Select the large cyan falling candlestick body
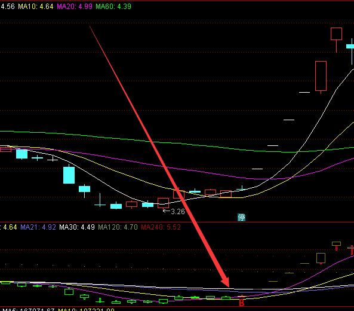This screenshot has height=311, width=354. 69,175
